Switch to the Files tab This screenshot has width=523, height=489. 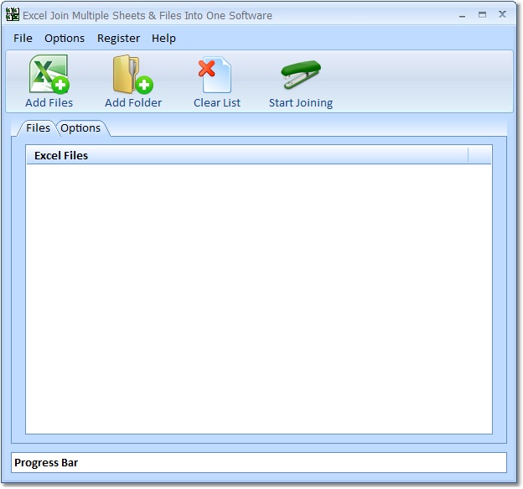(x=38, y=127)
